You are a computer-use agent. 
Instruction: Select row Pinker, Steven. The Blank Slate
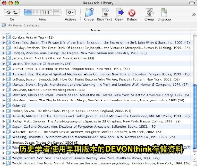[96, 111]
